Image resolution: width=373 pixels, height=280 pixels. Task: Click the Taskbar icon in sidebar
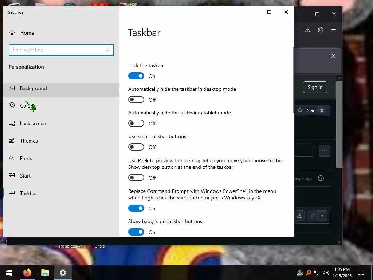(12, 193)
